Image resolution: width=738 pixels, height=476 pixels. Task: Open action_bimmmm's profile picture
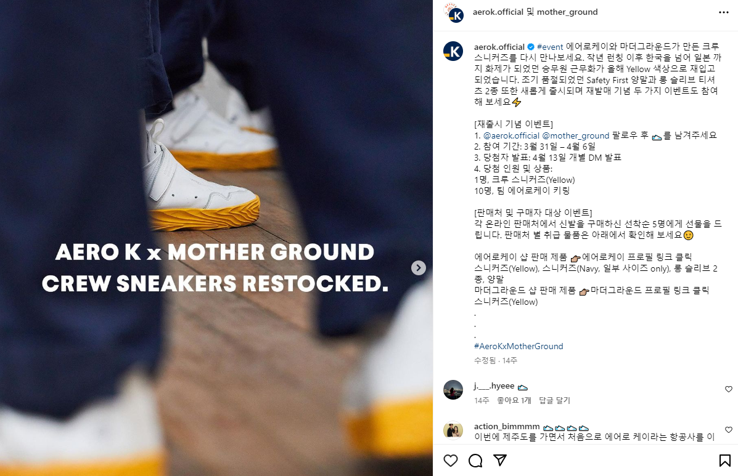click(x=453, y=430)
